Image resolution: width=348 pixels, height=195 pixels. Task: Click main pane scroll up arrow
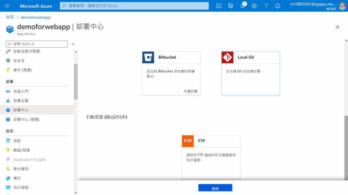click(x=346, y=41)
